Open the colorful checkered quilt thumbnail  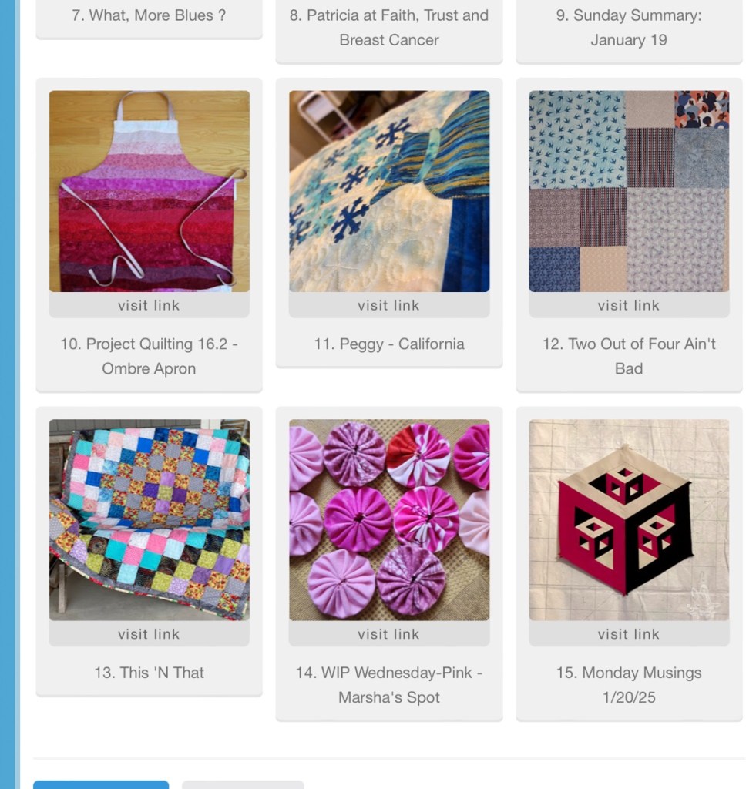coord(149,520)
